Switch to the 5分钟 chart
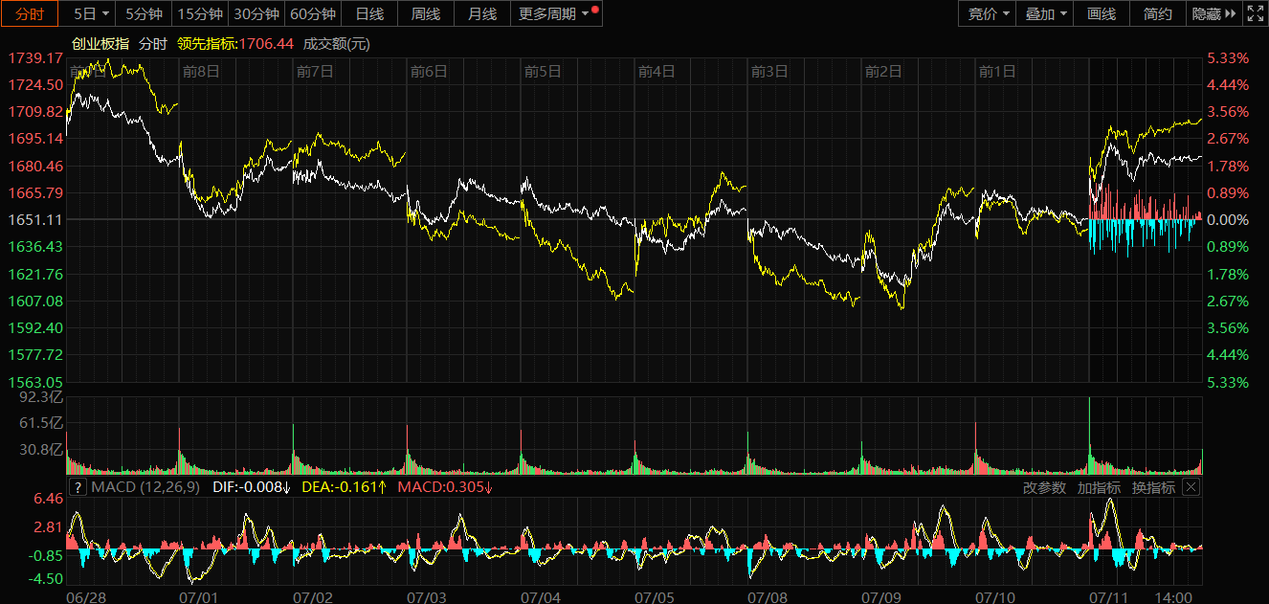Viewport: 1269px width, 604px height. (x=144, y=13)
